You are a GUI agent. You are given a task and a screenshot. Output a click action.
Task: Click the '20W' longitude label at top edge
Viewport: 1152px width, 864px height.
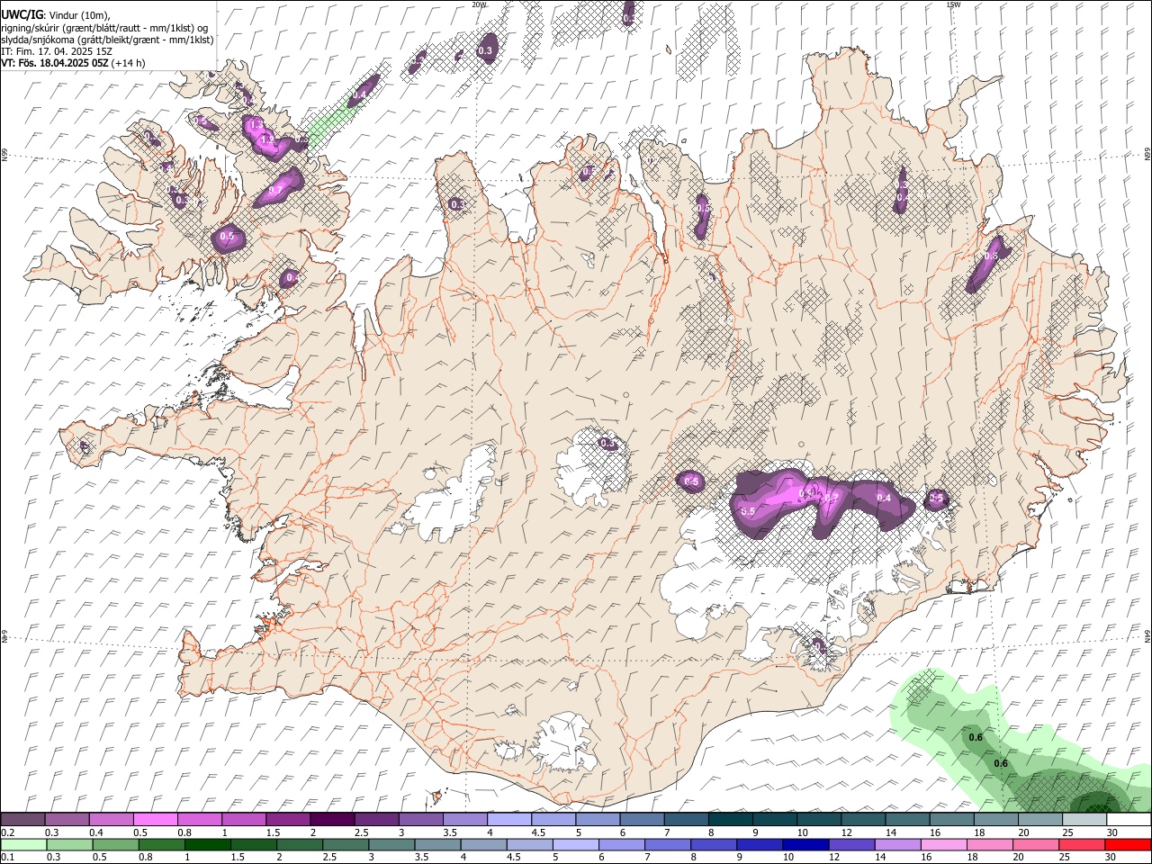pos(479,4)
